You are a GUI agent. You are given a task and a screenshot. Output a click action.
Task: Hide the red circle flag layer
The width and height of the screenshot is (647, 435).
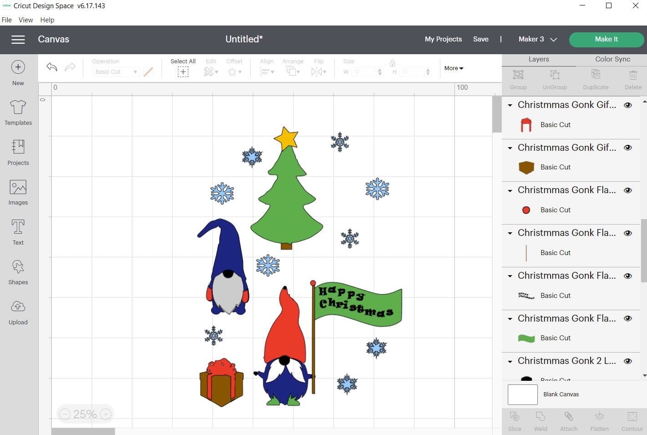628,190
